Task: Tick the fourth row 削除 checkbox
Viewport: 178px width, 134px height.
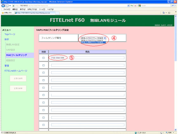Action: pyautogui.click(x=44, y=80)
